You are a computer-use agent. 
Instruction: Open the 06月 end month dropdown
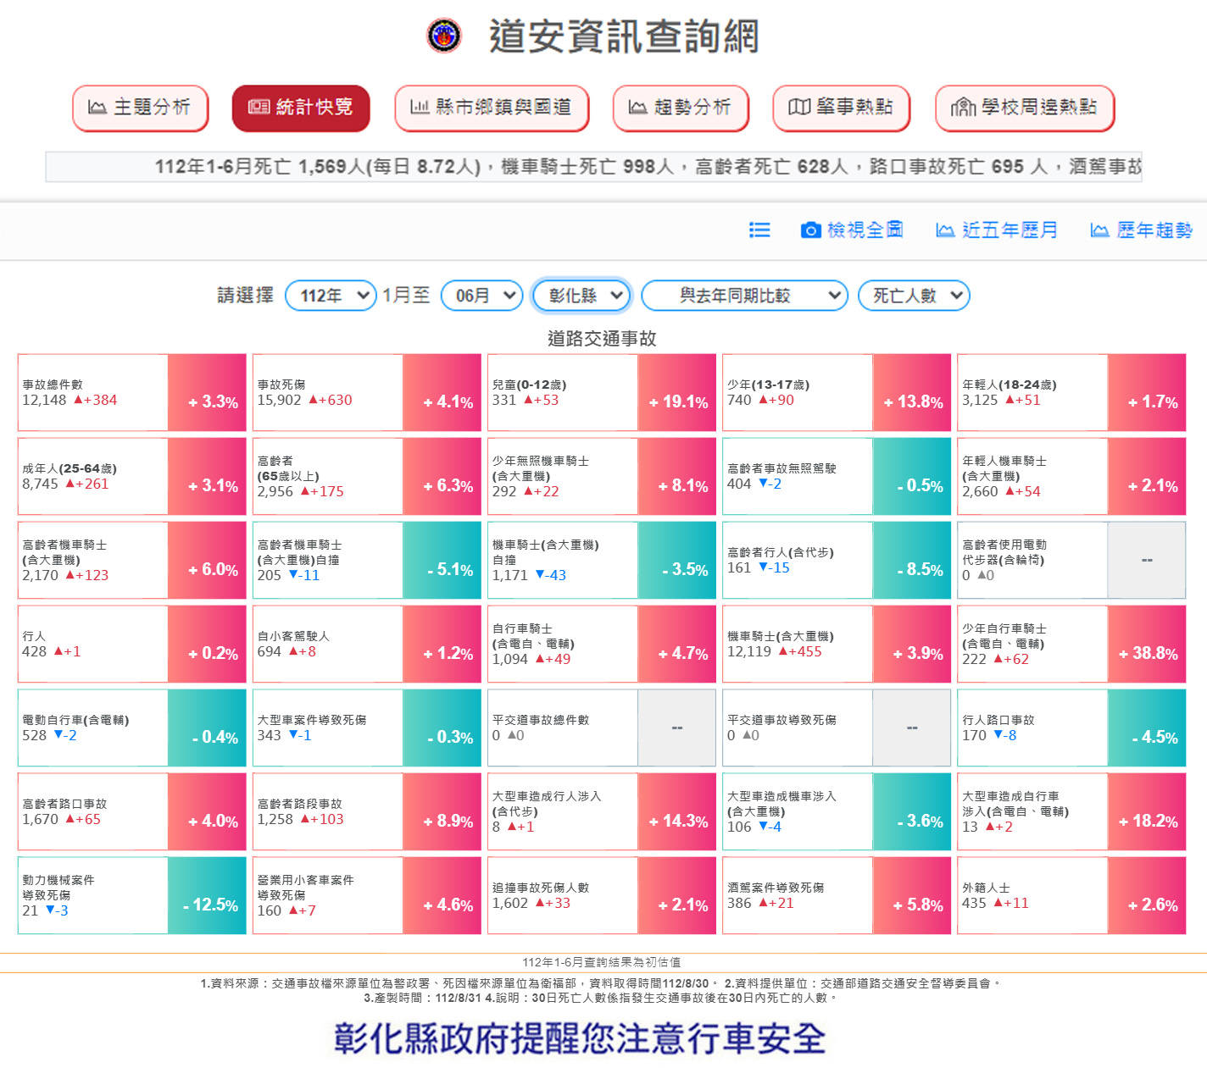[482, 296]
